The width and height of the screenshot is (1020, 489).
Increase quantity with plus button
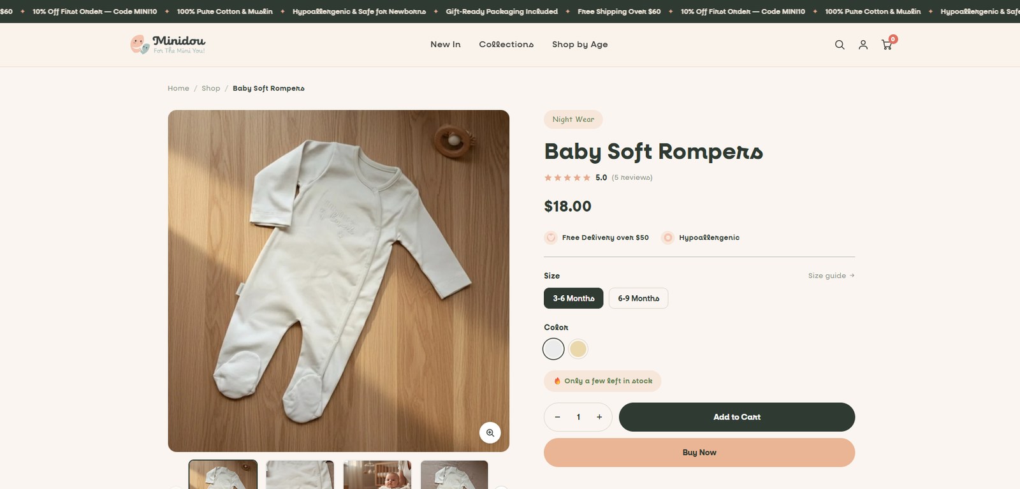tap(599, 417)
